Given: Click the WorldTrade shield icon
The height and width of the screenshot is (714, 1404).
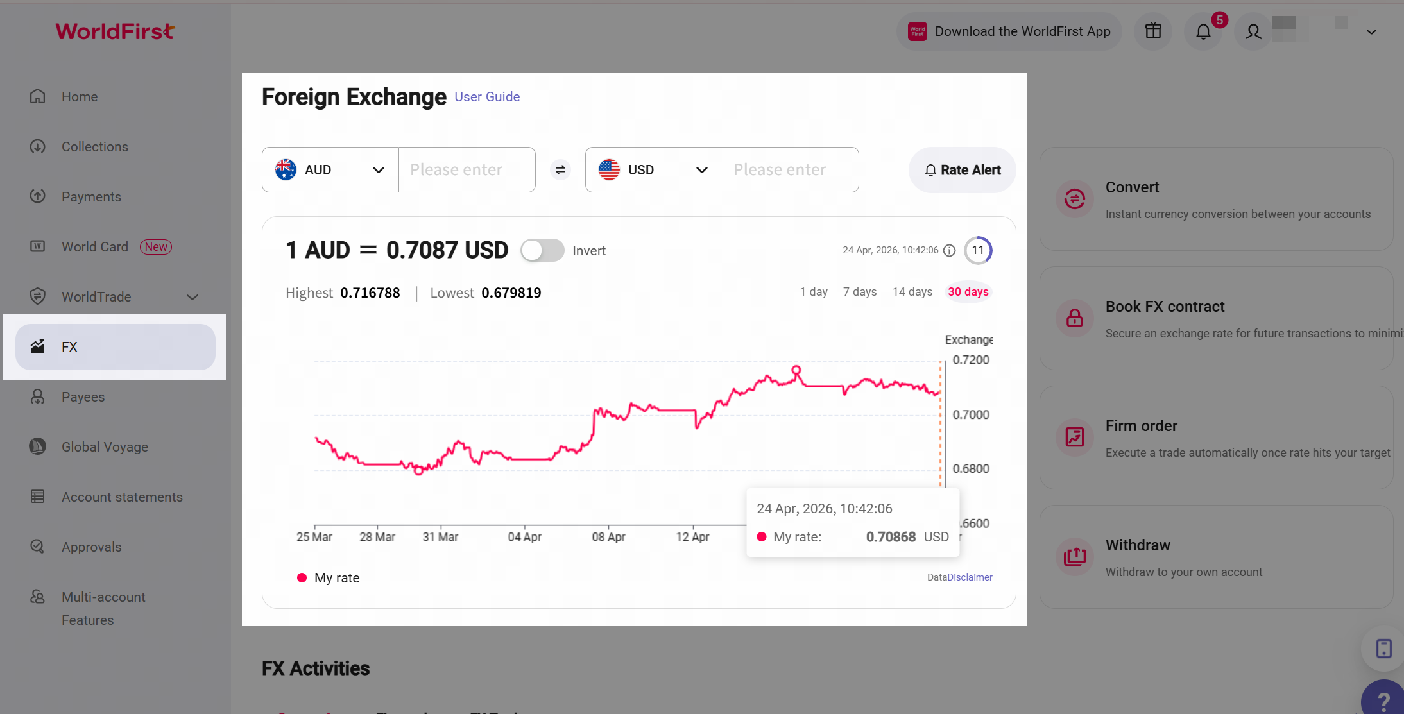Looking at the screenshot, I should (38, 296).
